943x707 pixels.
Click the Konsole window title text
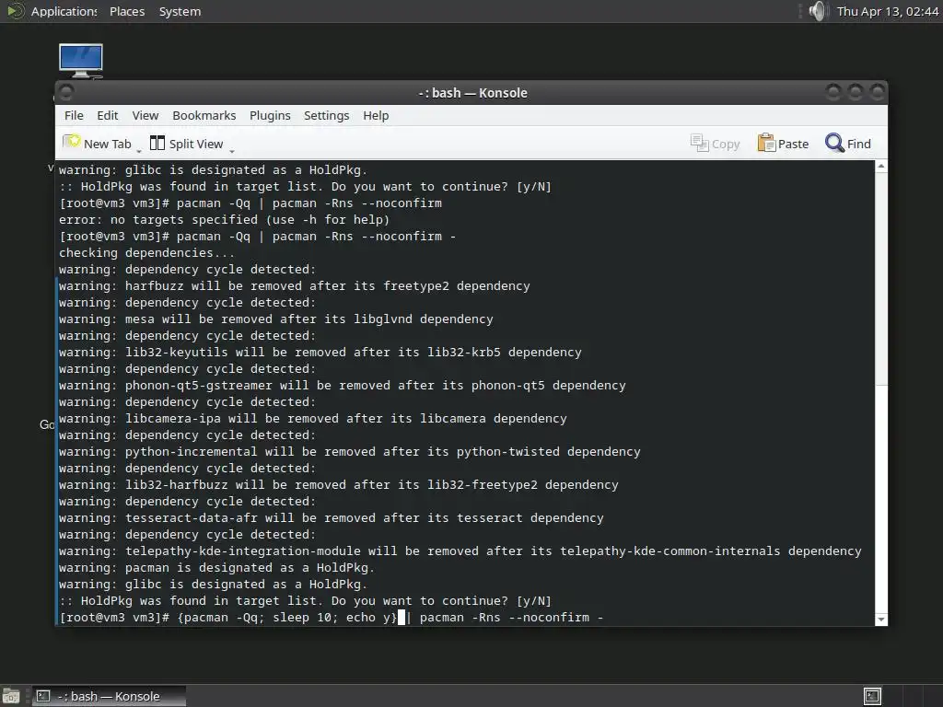coord(472,93)
